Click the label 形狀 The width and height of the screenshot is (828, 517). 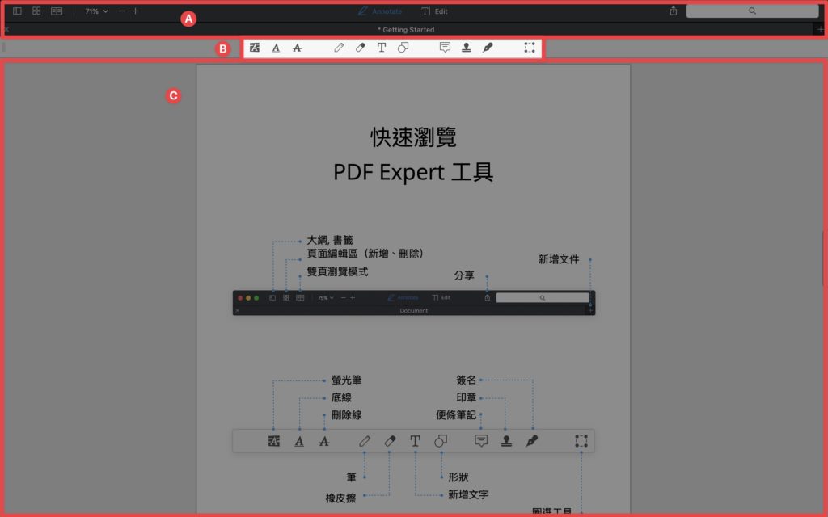tap(458, 477)
